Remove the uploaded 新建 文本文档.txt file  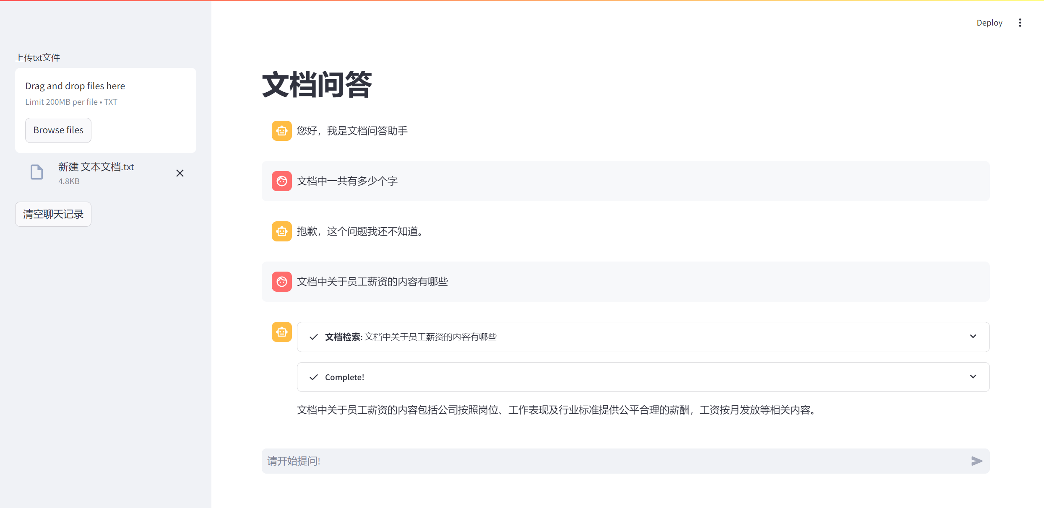(x=180, y=173)
